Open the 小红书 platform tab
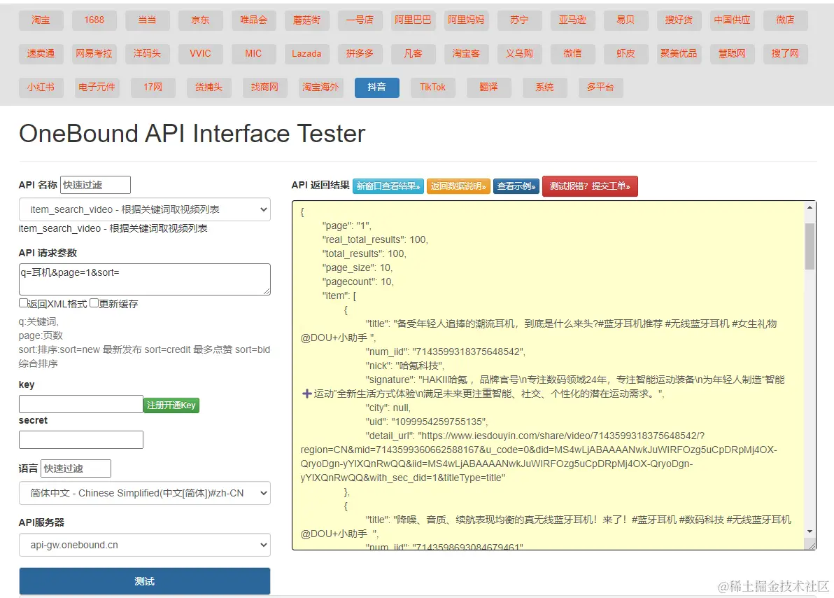Viewport: 834px width, 598px height. (41, 88)
